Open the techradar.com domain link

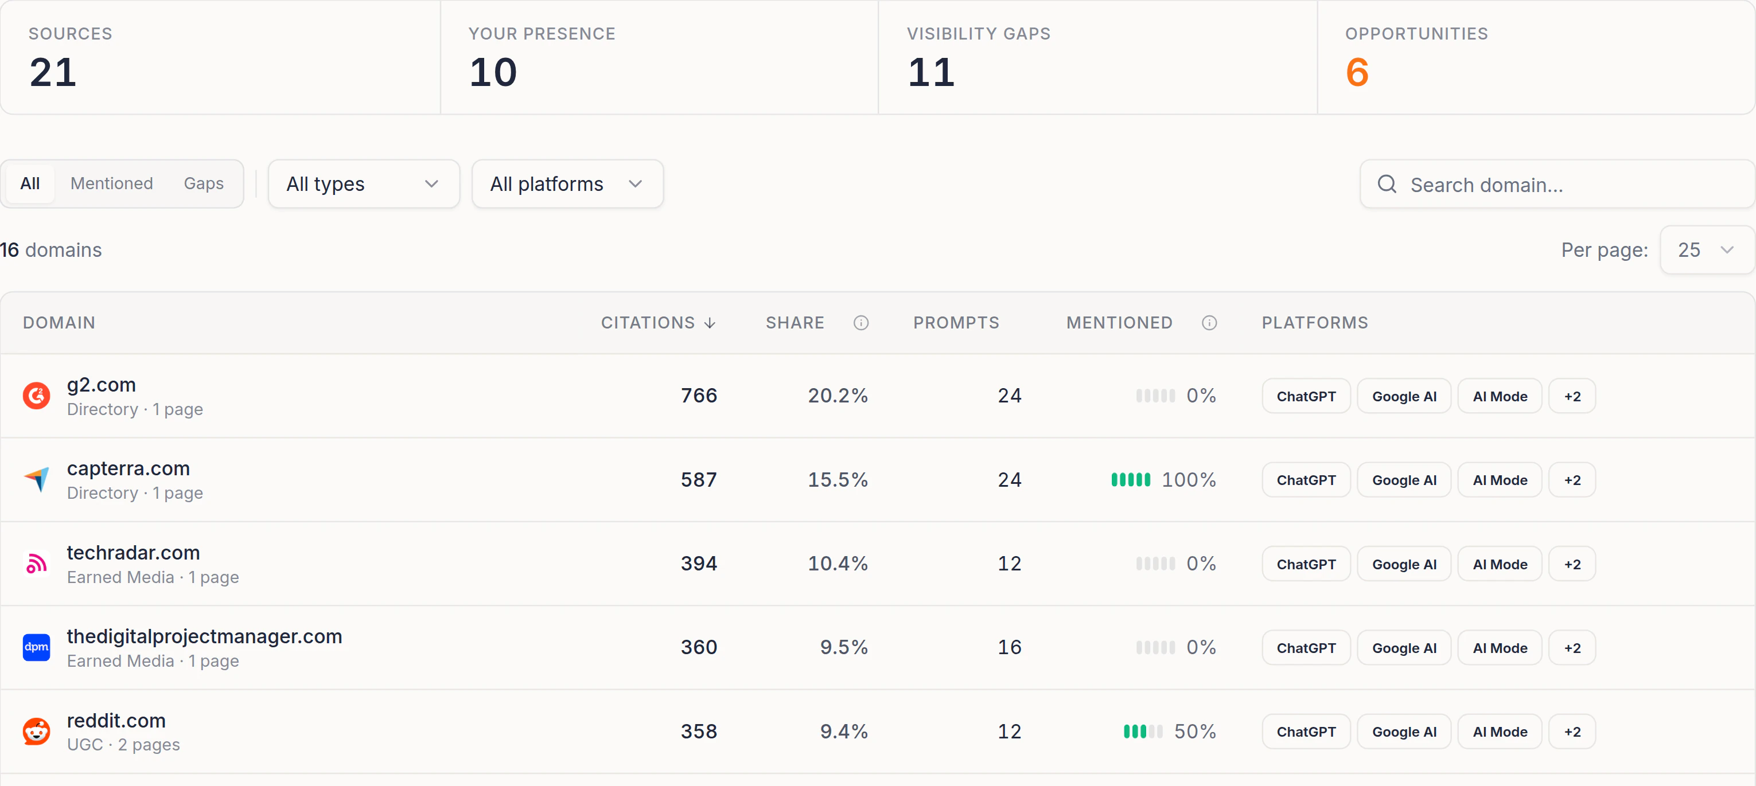[133, 553]
